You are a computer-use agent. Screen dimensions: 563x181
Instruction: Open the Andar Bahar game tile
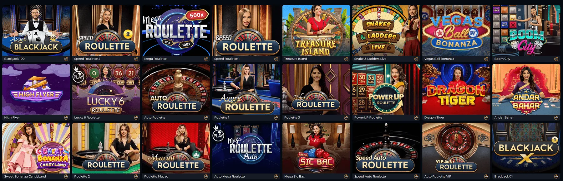(x=526, y=89)
